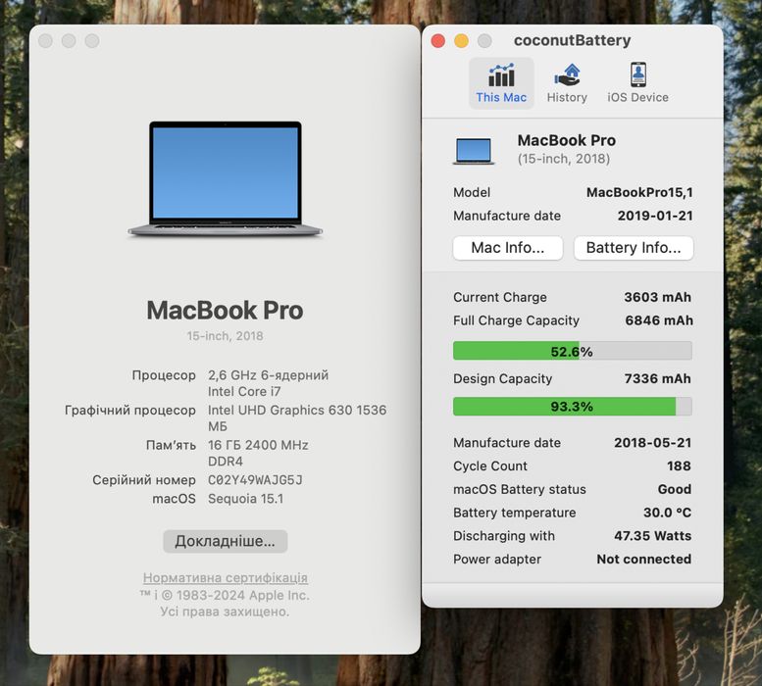
Task: Click the small MacBook icon in coconutBattery
Action: pyautogui.click(x=474, y=151)
